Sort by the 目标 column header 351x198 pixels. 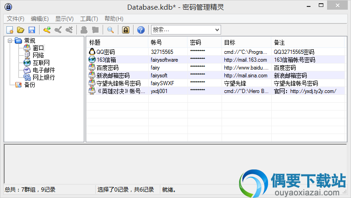[246, 42]
